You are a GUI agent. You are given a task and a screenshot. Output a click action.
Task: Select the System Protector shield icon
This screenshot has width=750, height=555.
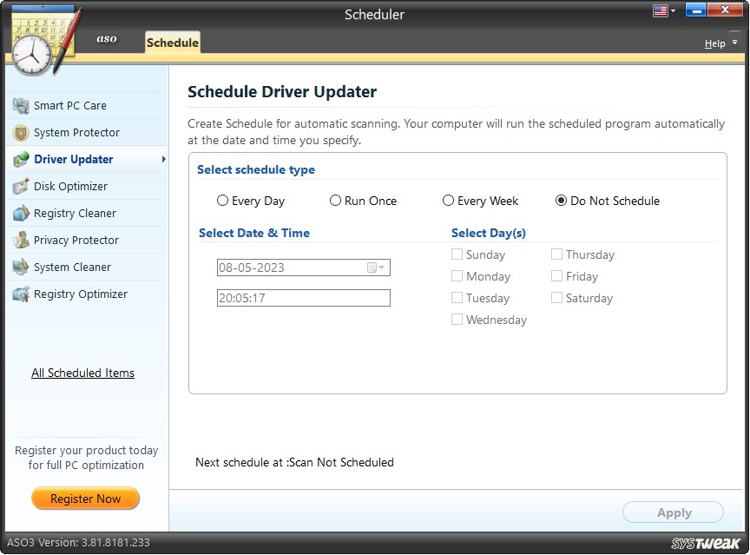click(x=19, y=132)
